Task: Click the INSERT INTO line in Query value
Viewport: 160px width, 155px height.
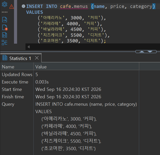Action: pos(86,104)
